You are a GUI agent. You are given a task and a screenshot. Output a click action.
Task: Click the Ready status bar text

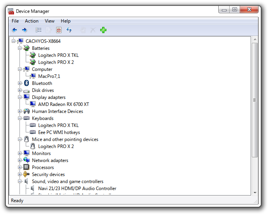[x=17, y=201]
